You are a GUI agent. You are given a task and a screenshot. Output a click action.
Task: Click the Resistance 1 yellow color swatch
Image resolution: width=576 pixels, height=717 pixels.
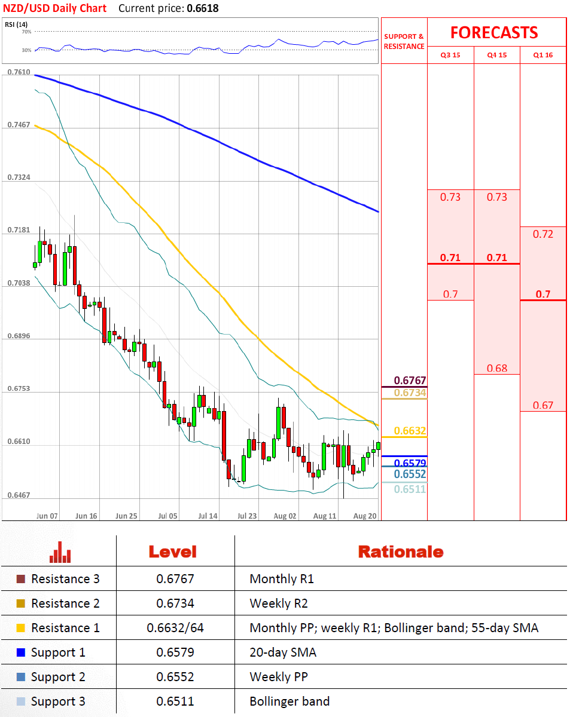click(x=21, y=628)
